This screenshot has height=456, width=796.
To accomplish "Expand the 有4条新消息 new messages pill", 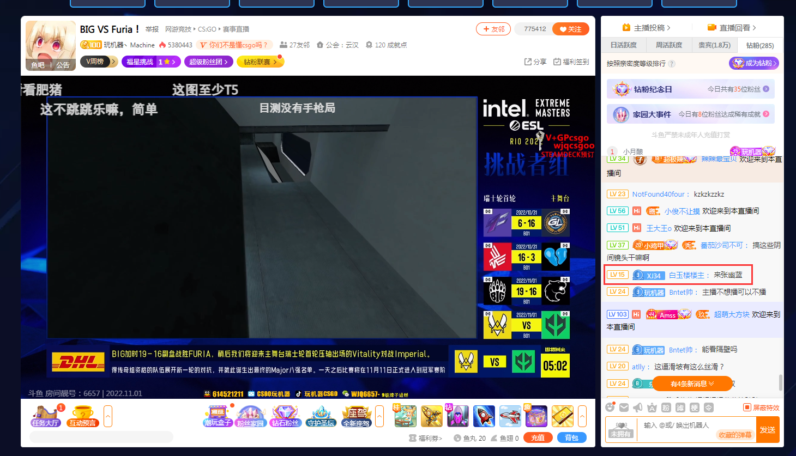I will click(692, 384).
